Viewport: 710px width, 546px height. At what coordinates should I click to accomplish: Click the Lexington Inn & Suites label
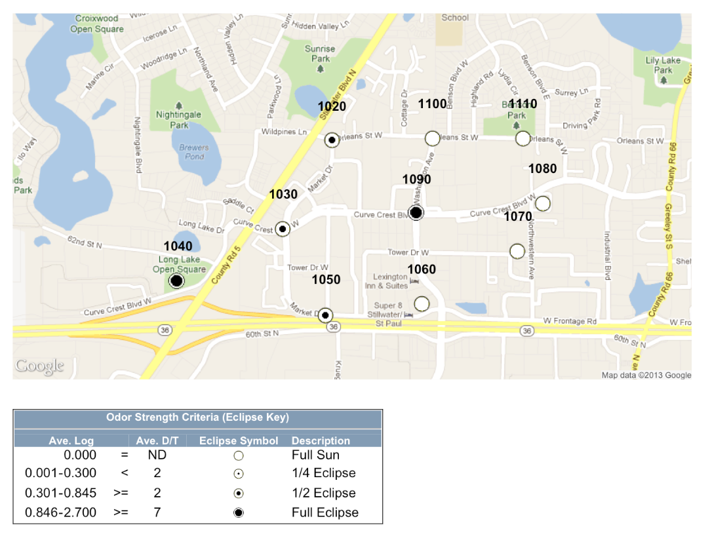(386, 281)
